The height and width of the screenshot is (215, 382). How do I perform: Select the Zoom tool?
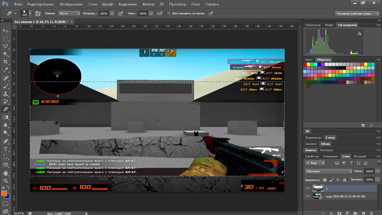[6, 181]
